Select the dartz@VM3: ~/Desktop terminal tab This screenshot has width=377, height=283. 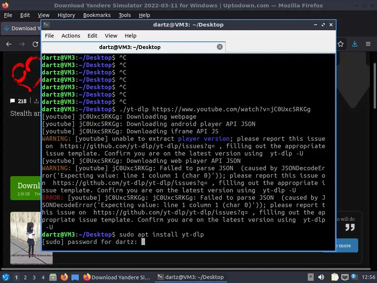coord(133,47)
